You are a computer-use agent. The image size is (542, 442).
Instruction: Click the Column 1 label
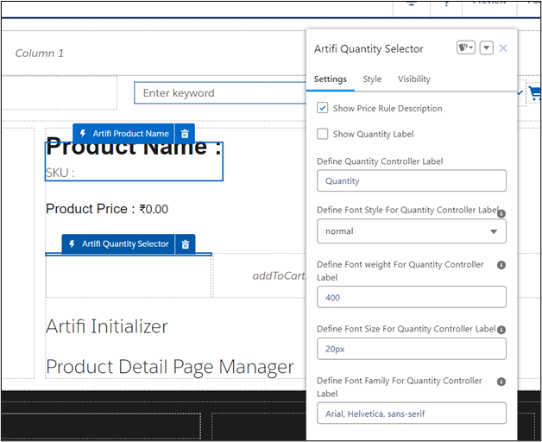(40, 53)
